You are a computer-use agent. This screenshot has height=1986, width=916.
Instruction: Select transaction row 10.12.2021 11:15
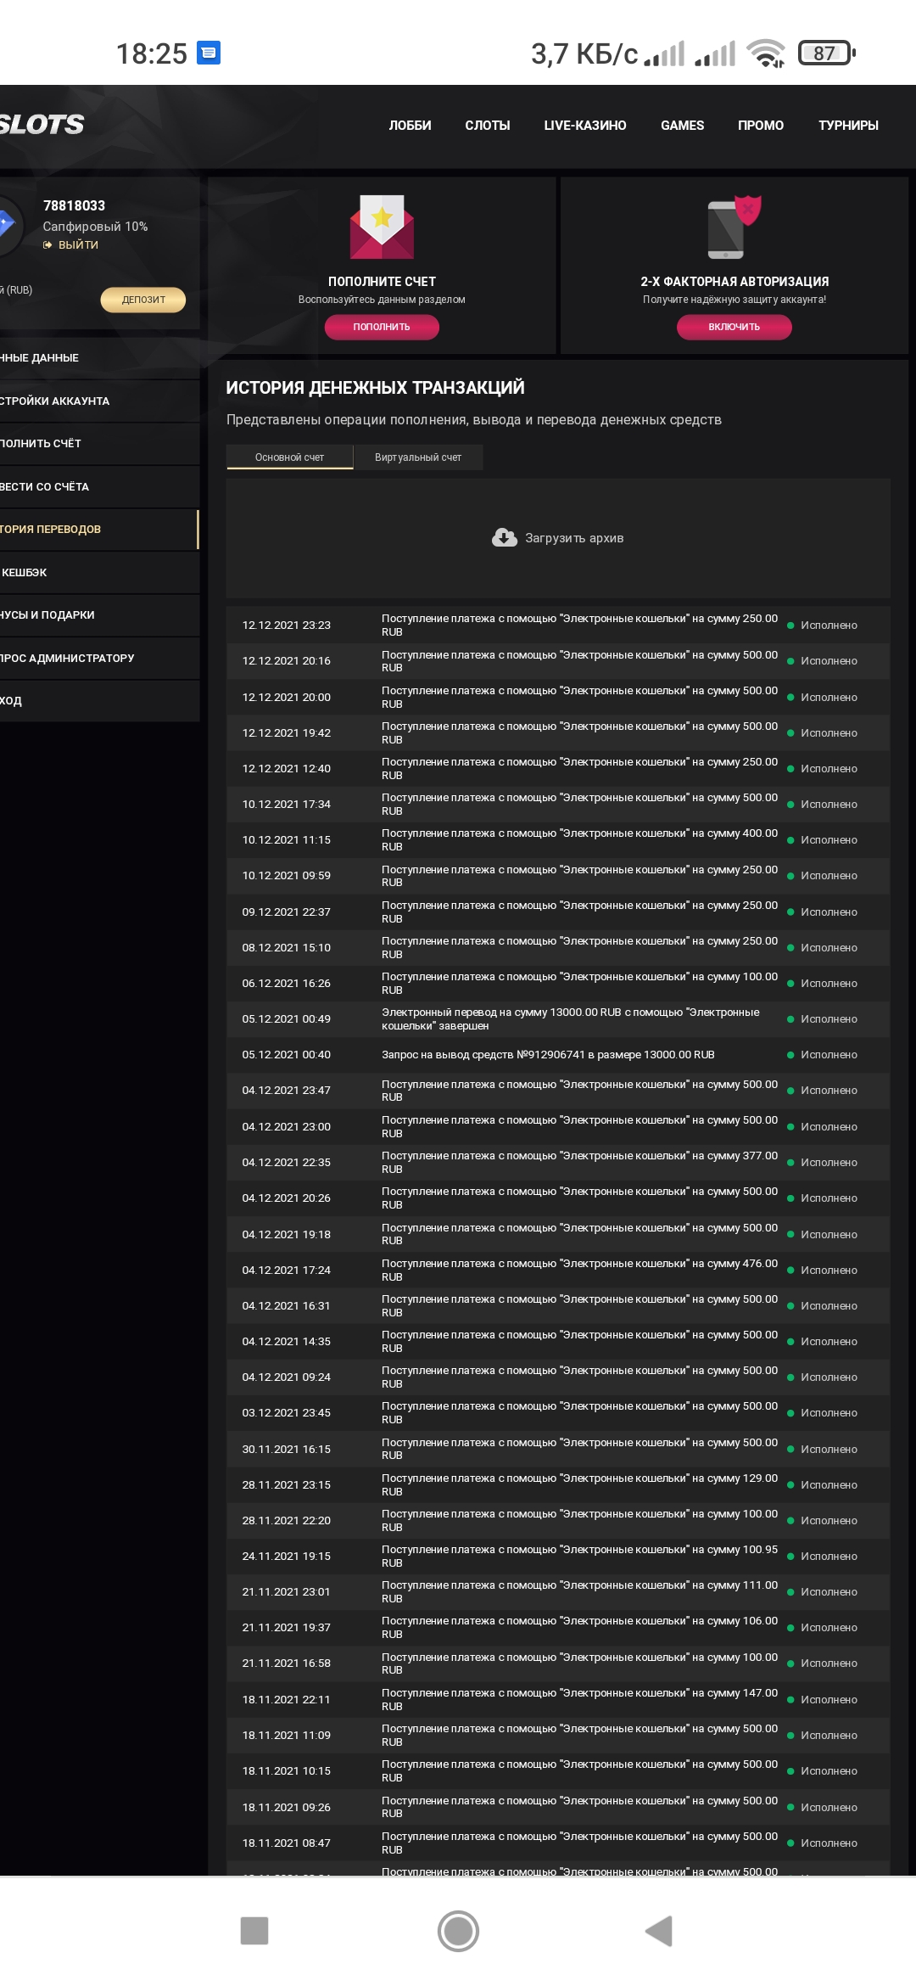(558, 840)
